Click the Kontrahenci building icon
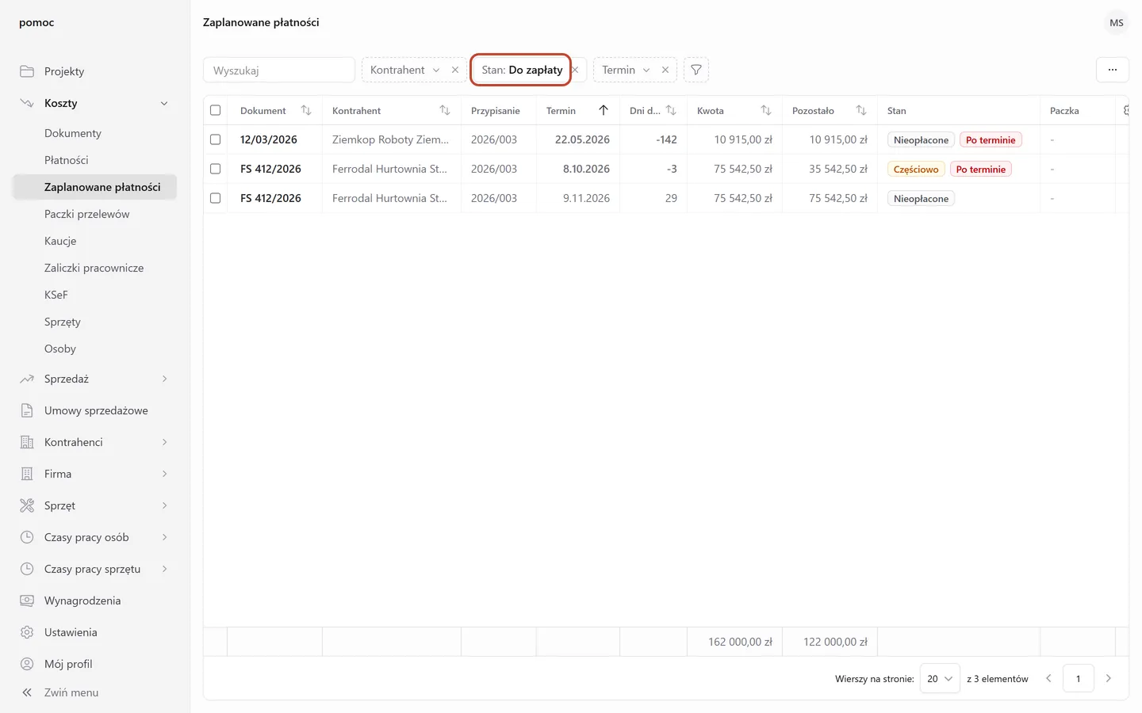Image resolution: width=1142 pixels, height=713 pixels. pyautogui.click(x=27, y=442)
